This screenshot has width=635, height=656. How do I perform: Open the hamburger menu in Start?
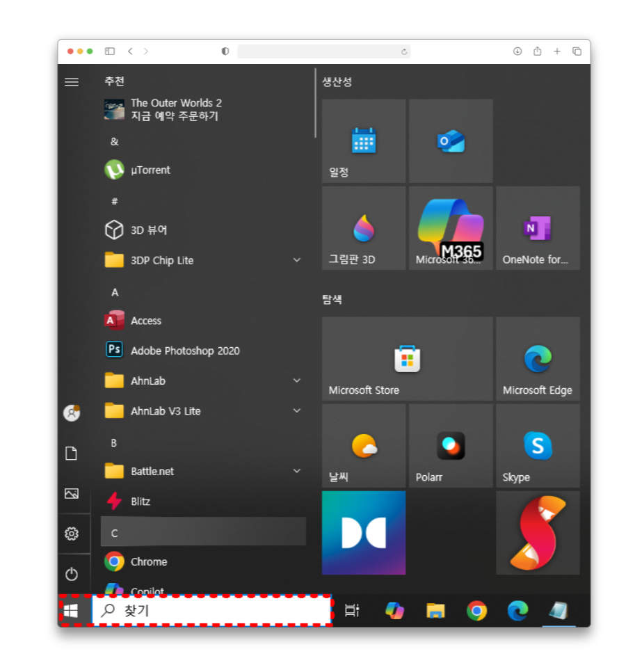72,82
